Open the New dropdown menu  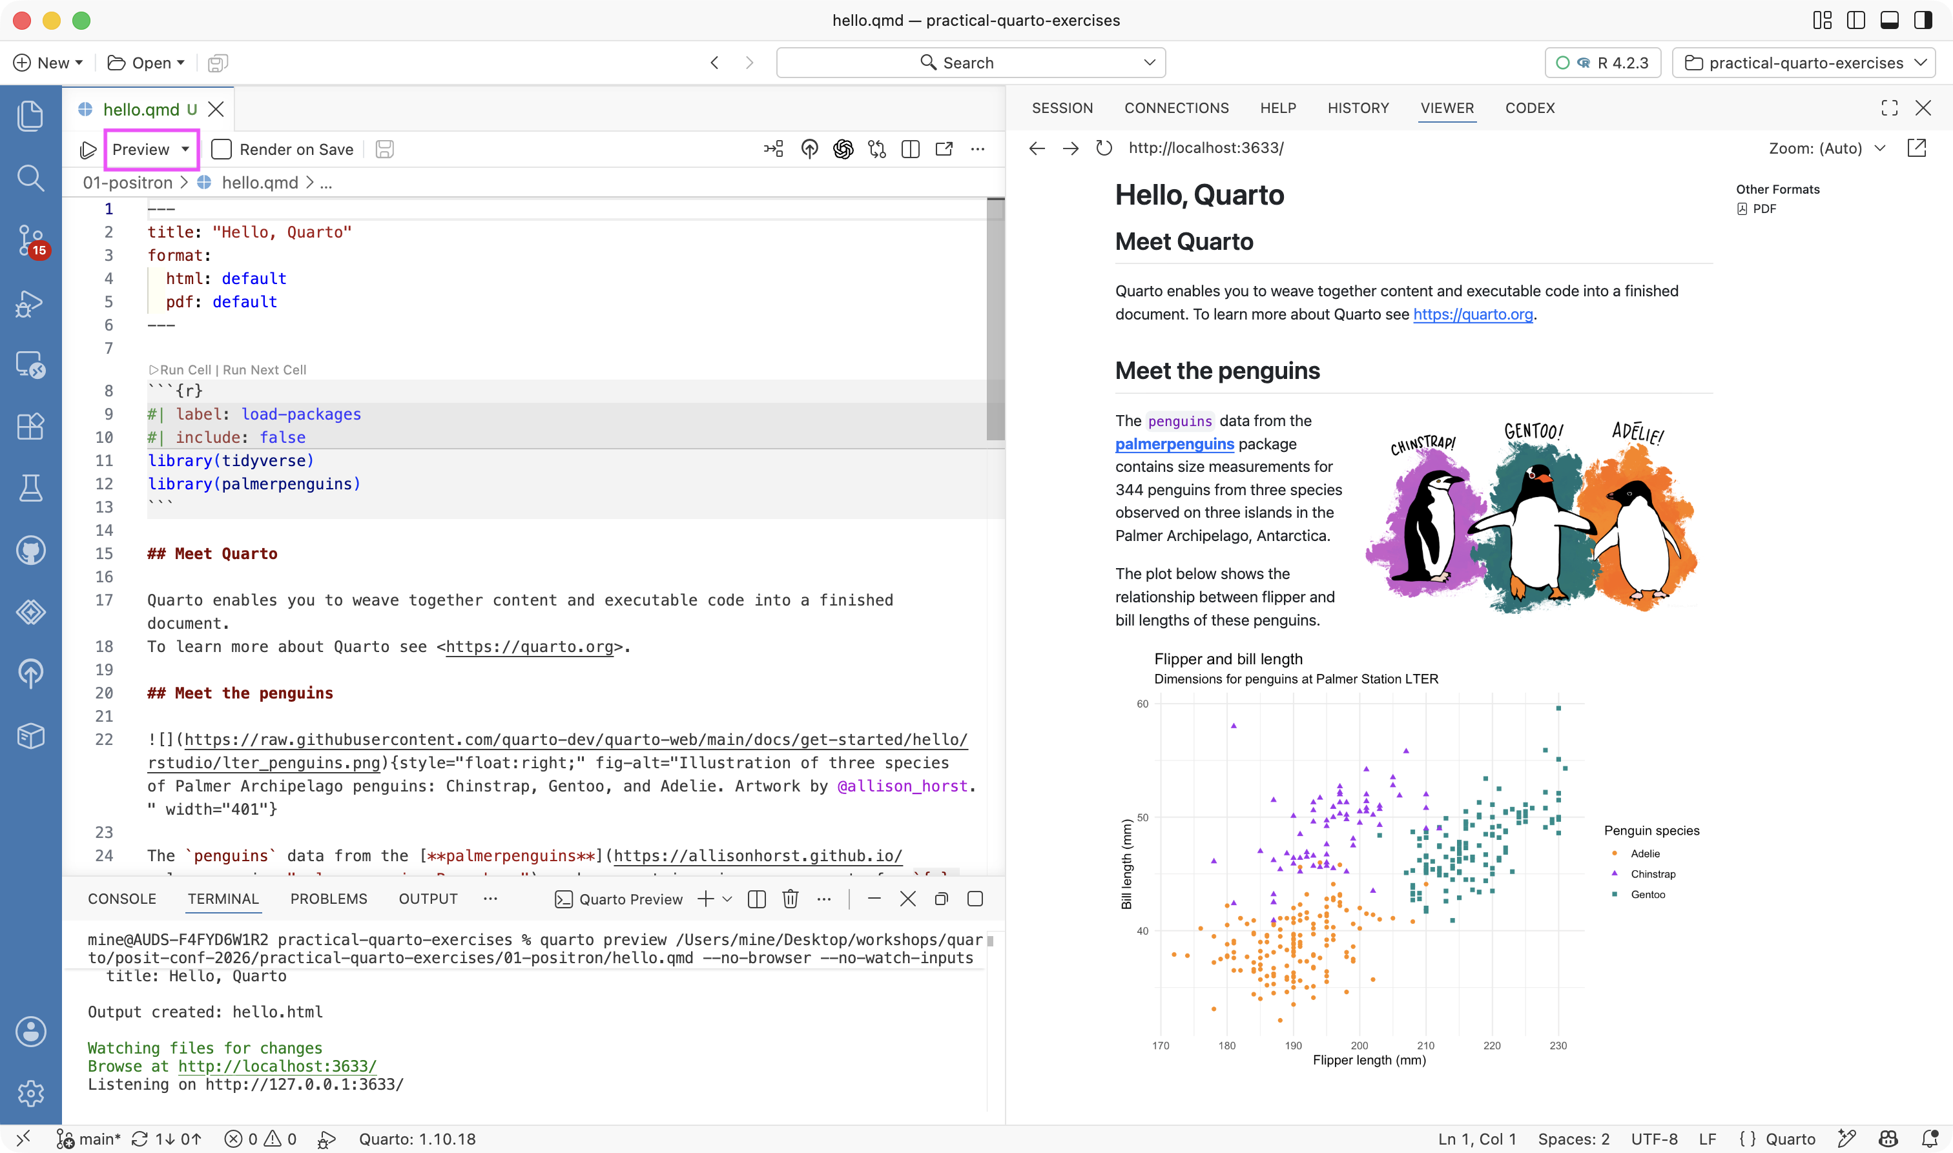48,63
